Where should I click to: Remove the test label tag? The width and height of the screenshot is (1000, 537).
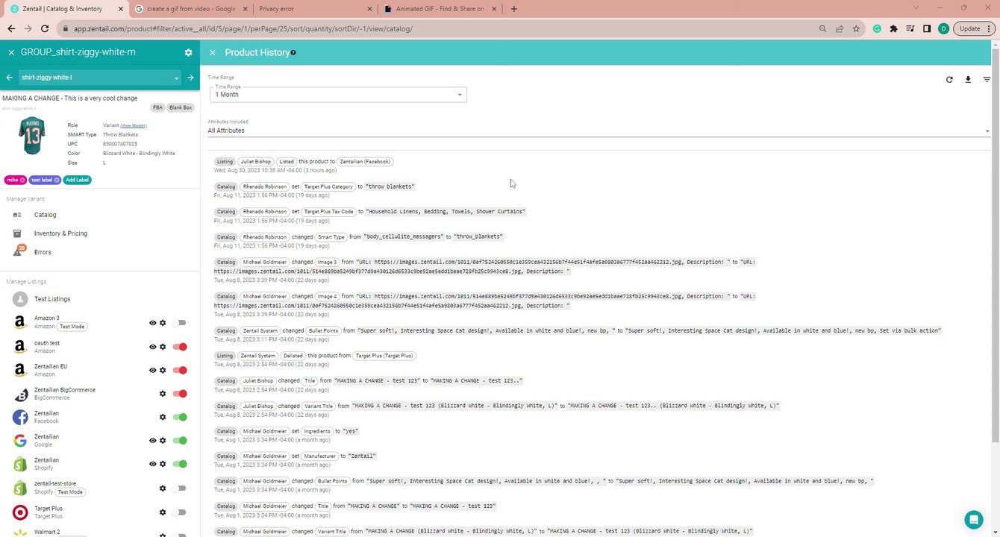(57, 180)
